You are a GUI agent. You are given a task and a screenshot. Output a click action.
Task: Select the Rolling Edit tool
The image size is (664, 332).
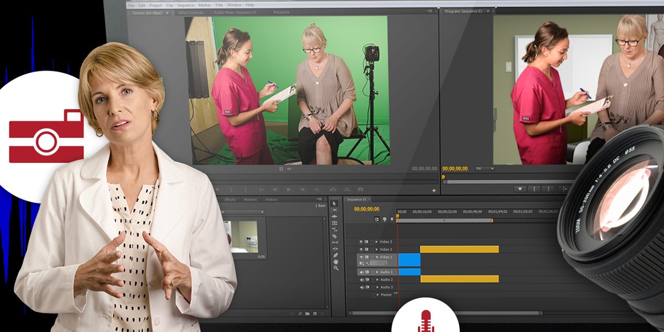pos(335,223)
